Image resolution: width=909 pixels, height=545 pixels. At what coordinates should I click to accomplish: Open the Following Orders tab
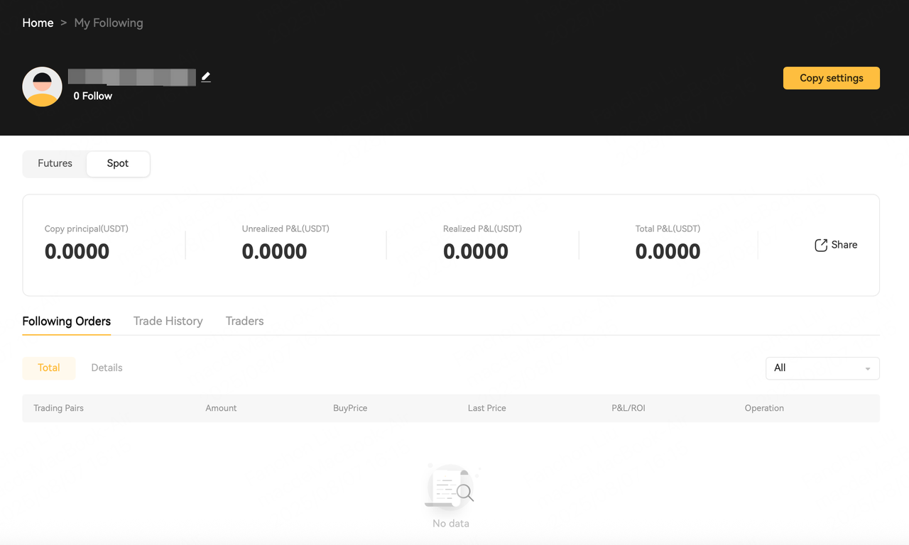(x=67, y=321)
